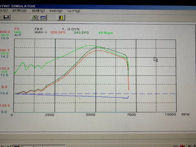Click the taskbar application button at bottom
This screenshot has height=147, width=196.
click(x=39, y=146)
